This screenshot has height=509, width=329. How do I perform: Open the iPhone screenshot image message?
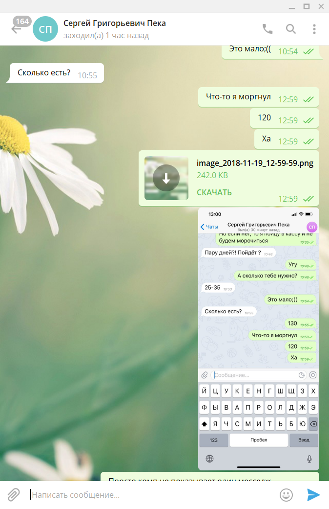[x=258, y=339]
